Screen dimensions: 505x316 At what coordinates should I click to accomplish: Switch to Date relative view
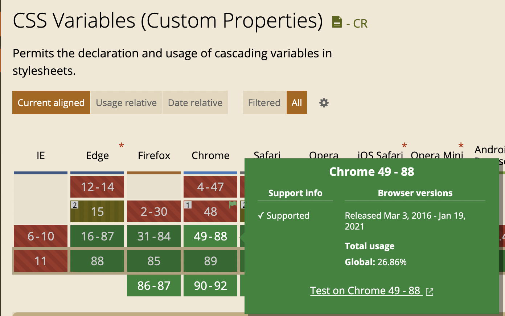tap(195, 103)
